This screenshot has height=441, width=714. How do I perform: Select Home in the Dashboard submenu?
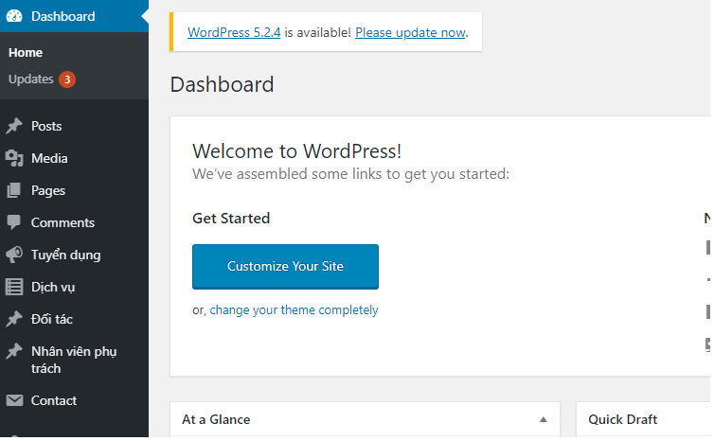point(26,53)
